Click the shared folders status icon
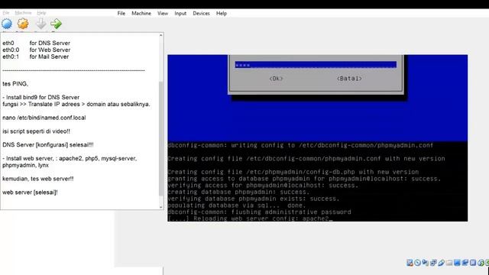This screenshot has width=489, height=275. click(x=449, y=263)
